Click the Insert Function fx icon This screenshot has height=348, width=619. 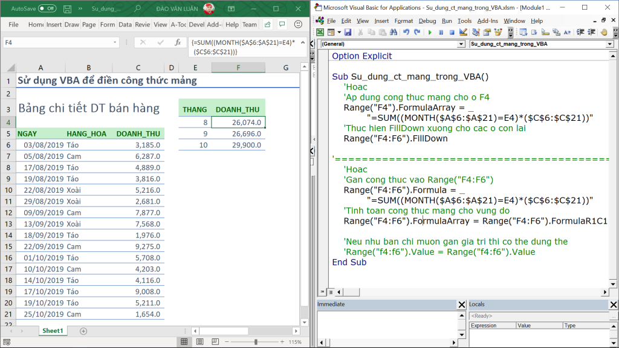(178, 43)
